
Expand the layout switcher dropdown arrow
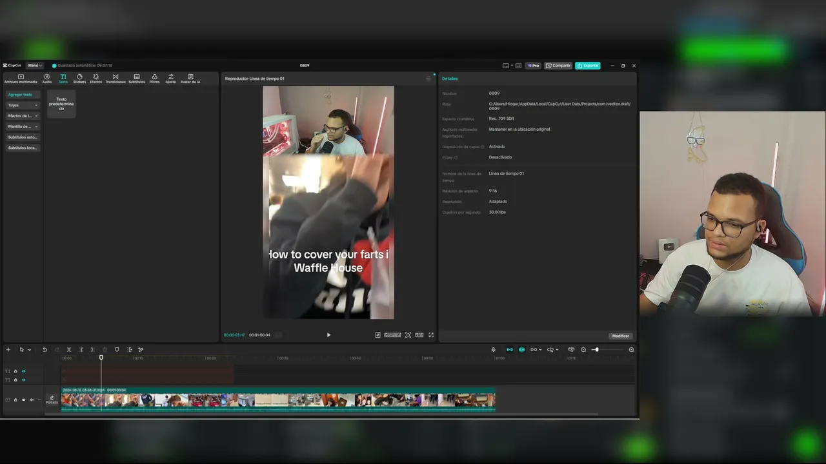tap(512, 66)
